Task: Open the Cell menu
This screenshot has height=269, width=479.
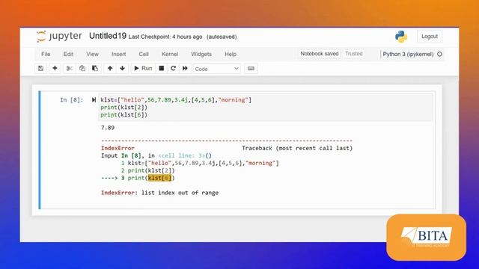Action: click(x=144, y=54)
